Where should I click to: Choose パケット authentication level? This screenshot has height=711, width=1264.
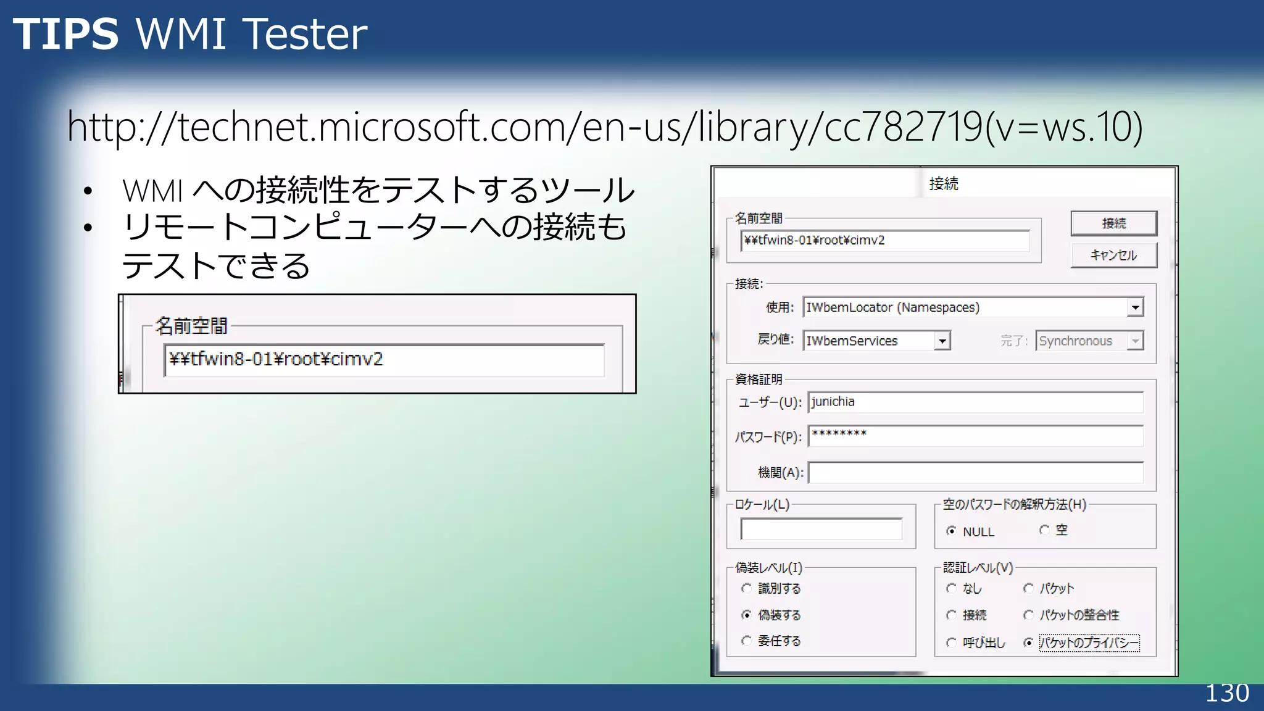click(1029, 588)
